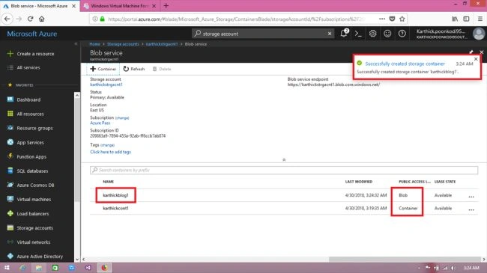Click App Services sidebar icon

click(10, 142)
